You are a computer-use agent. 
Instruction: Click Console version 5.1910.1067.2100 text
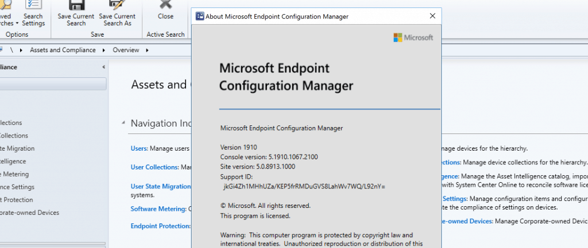[269, 157]
